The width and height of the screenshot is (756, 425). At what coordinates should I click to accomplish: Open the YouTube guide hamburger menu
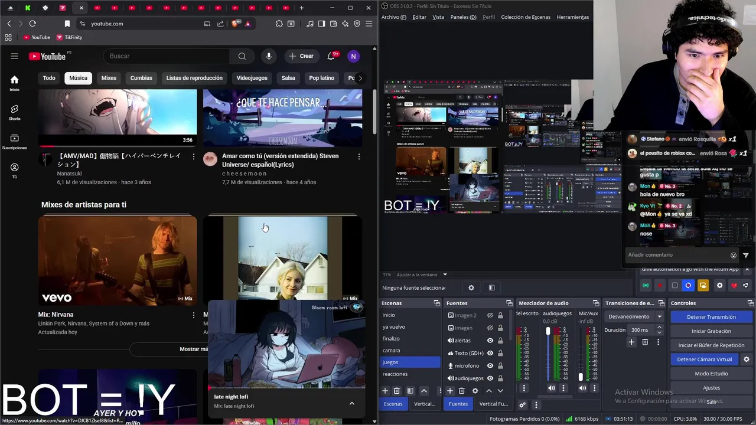pos(14,56)
